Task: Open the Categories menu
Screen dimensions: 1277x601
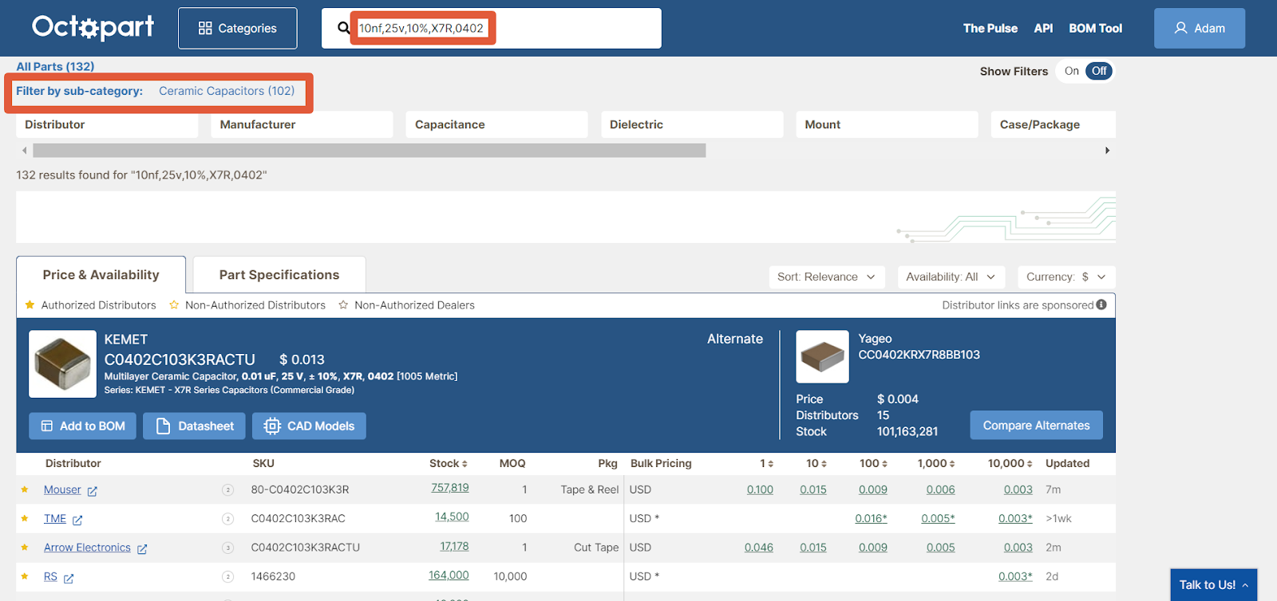Action: (238, 28)
